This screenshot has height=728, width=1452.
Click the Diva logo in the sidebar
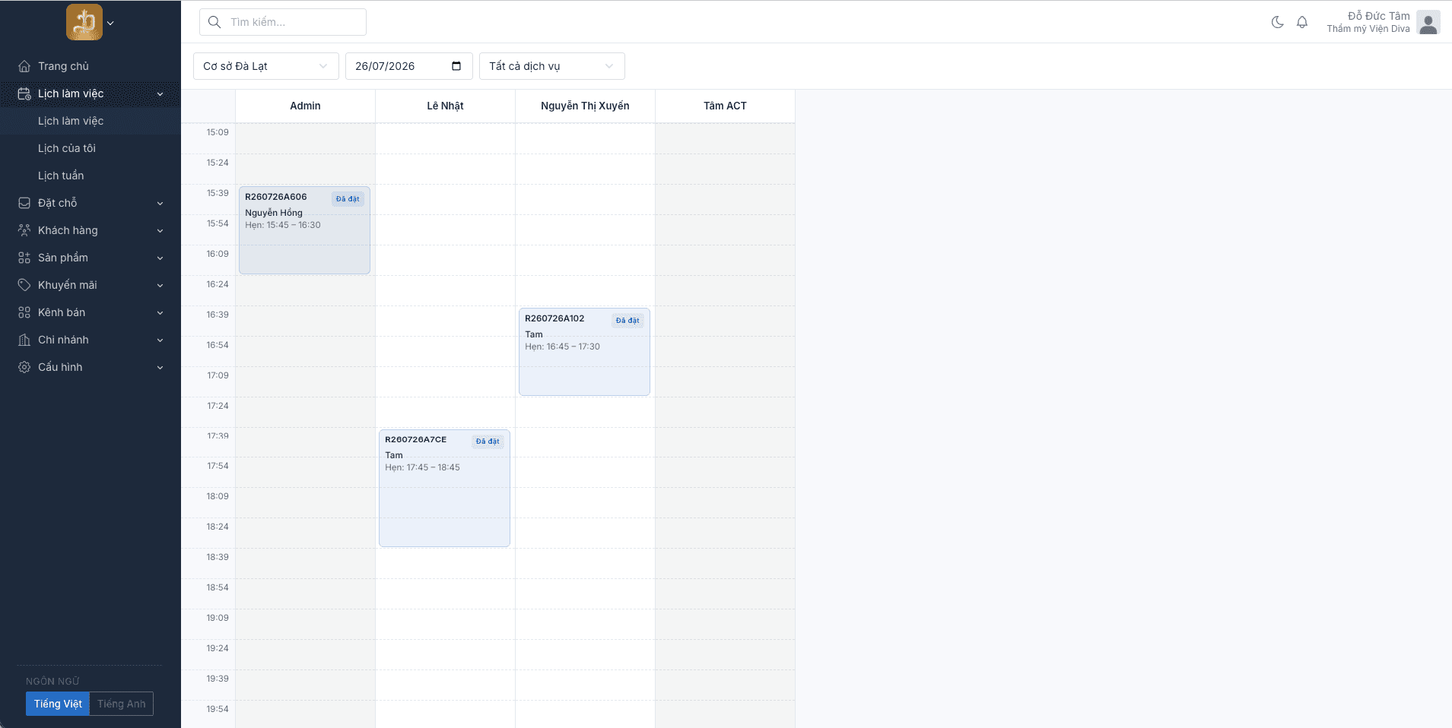pyautogui.click(x=84, y=22)
